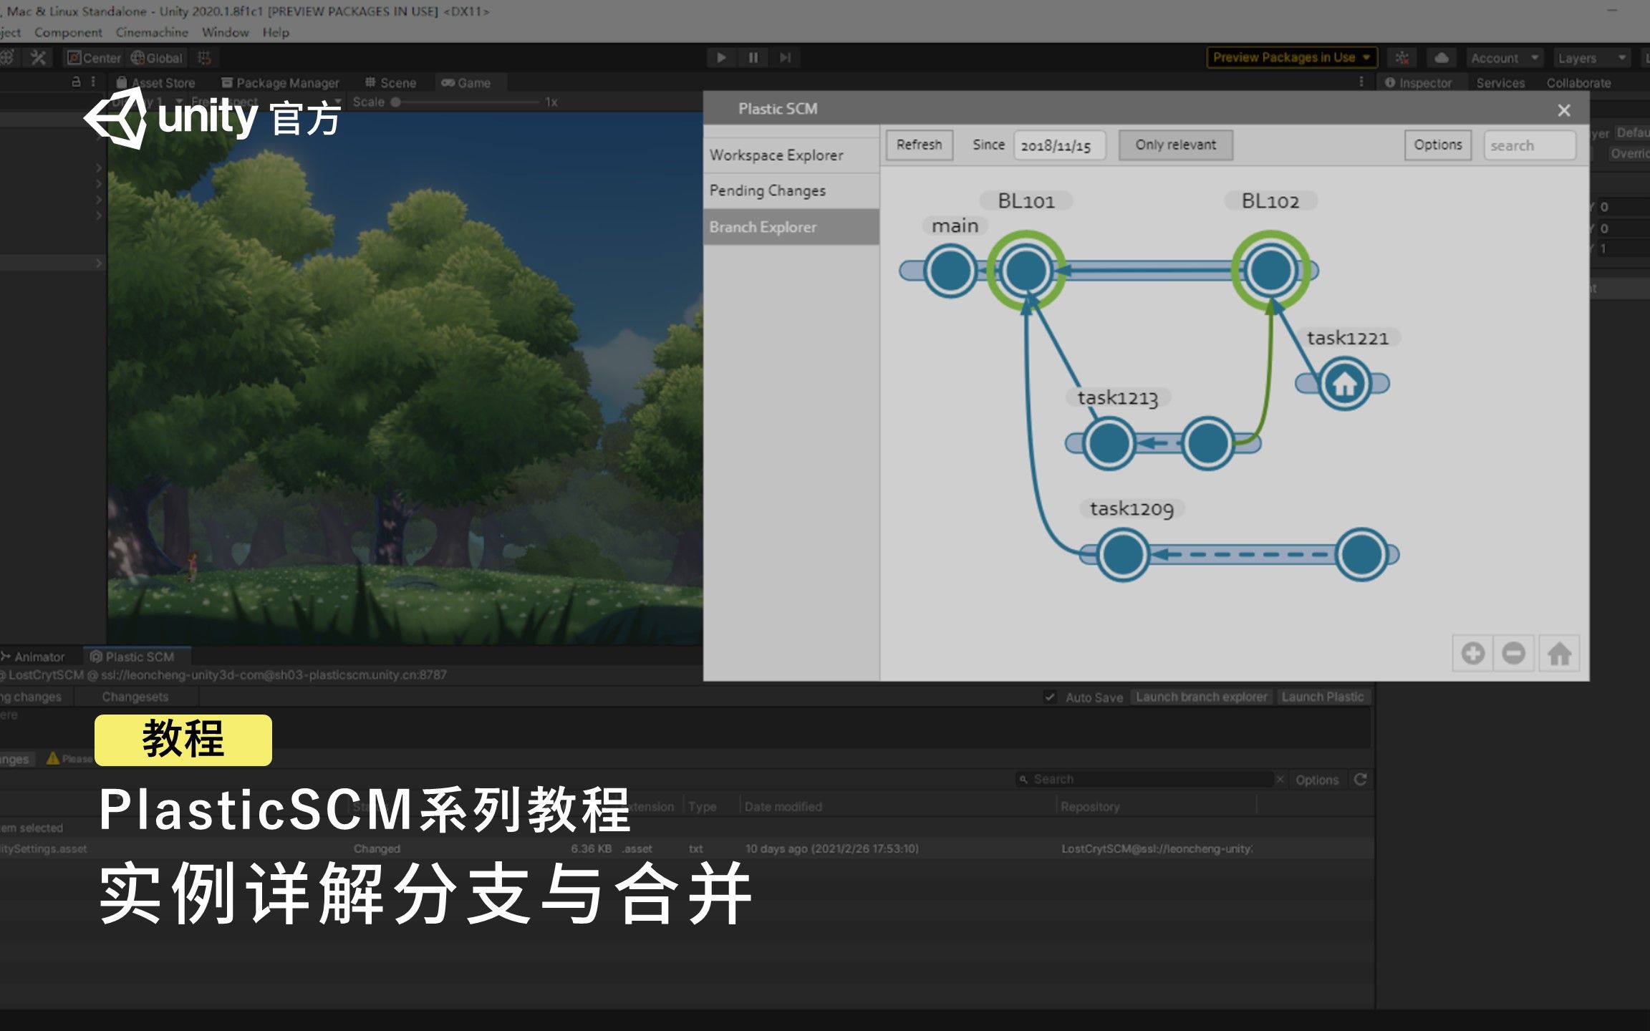Click the Launch branch explorer button

1202,696
